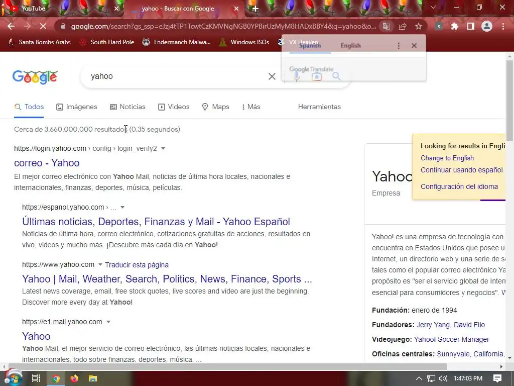Open the Google Translate icon in address bar
Viewport: 514px width, 386px height.
(387, 26)
